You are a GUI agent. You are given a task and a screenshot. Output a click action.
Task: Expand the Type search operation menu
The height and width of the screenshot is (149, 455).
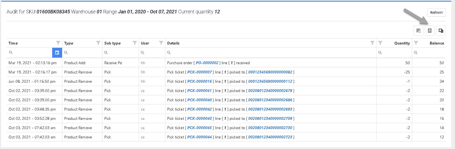66,53
